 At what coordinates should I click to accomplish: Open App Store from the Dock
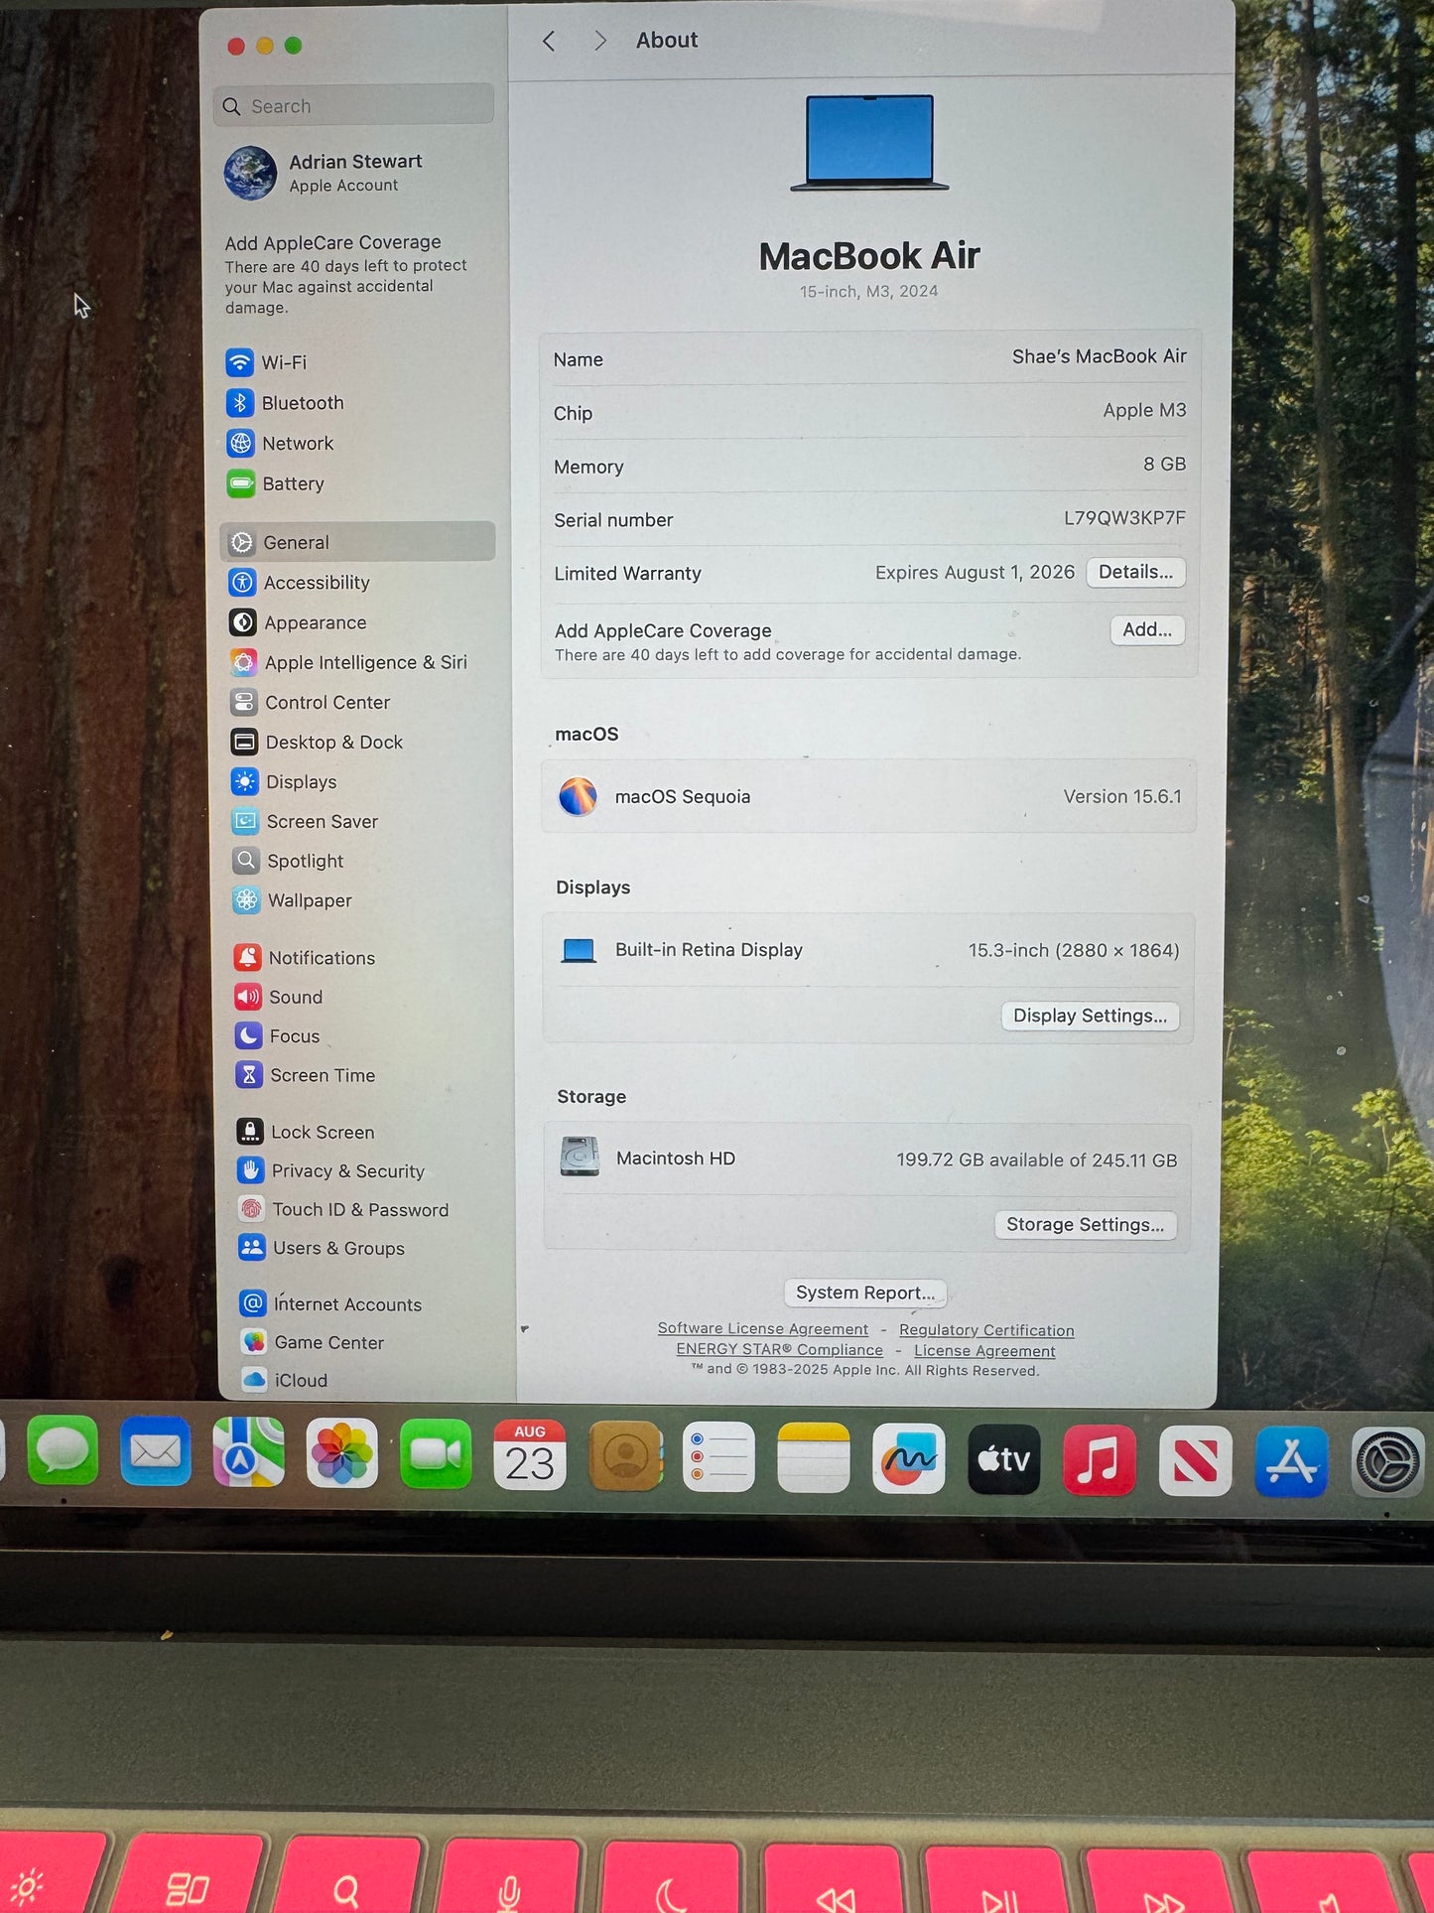(x=1291, y=1462)
